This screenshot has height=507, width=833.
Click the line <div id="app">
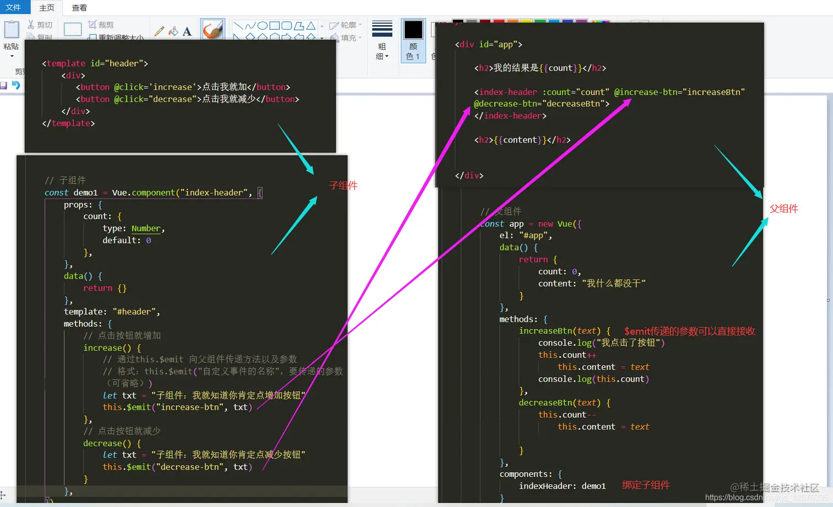point(489,45)
